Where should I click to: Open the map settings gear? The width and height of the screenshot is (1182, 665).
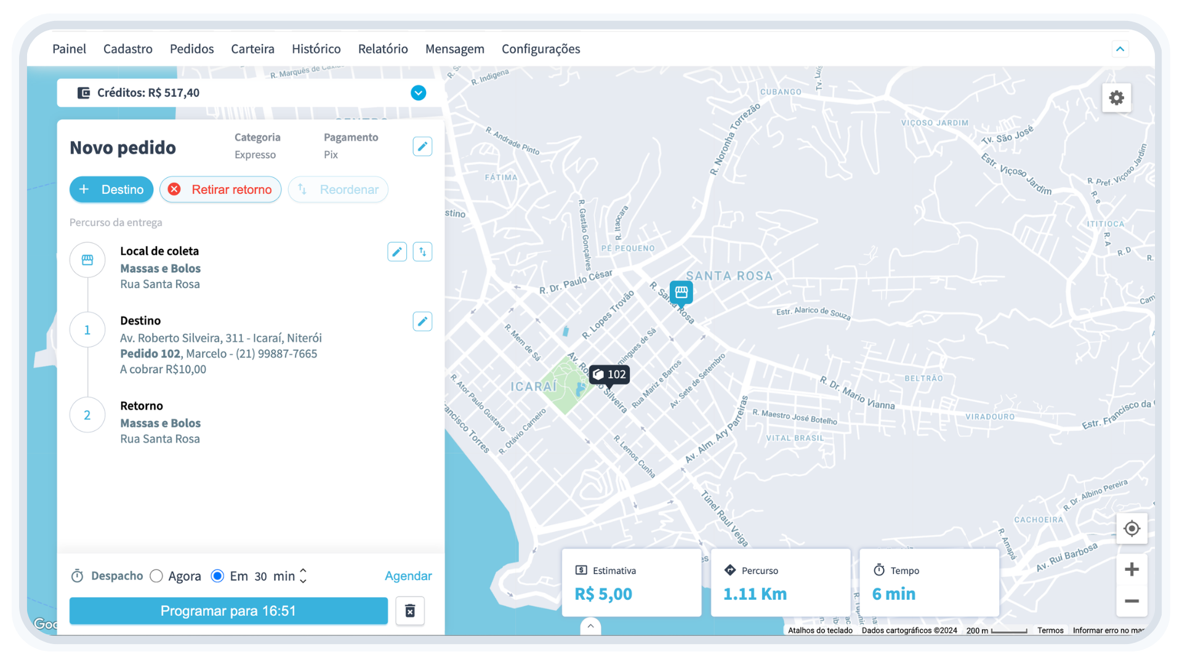click(x=1116, y=98)
